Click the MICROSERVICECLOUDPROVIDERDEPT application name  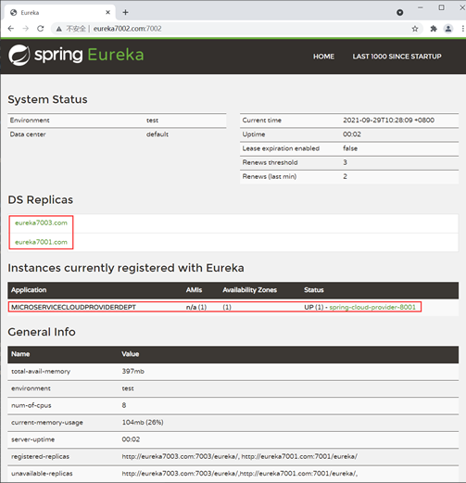tap(73, 307)
